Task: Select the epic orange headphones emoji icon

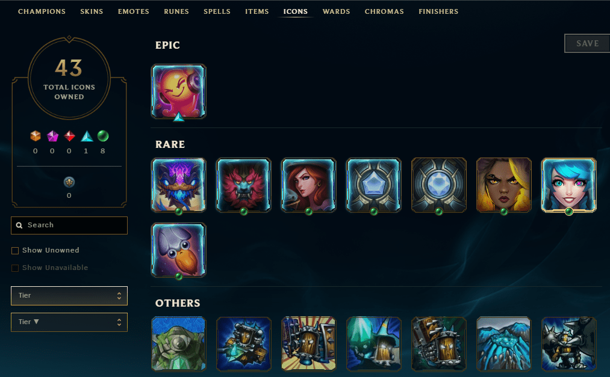Action: click(179, 91)
